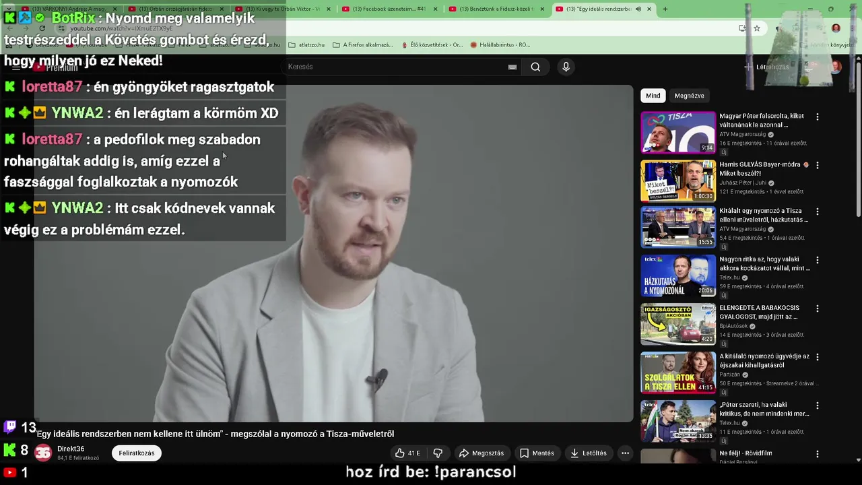Open menu for Hamis GULYÁS Bayer-módra video
Image resolution: width=862 pixels, height=485 pixels.
818,165
